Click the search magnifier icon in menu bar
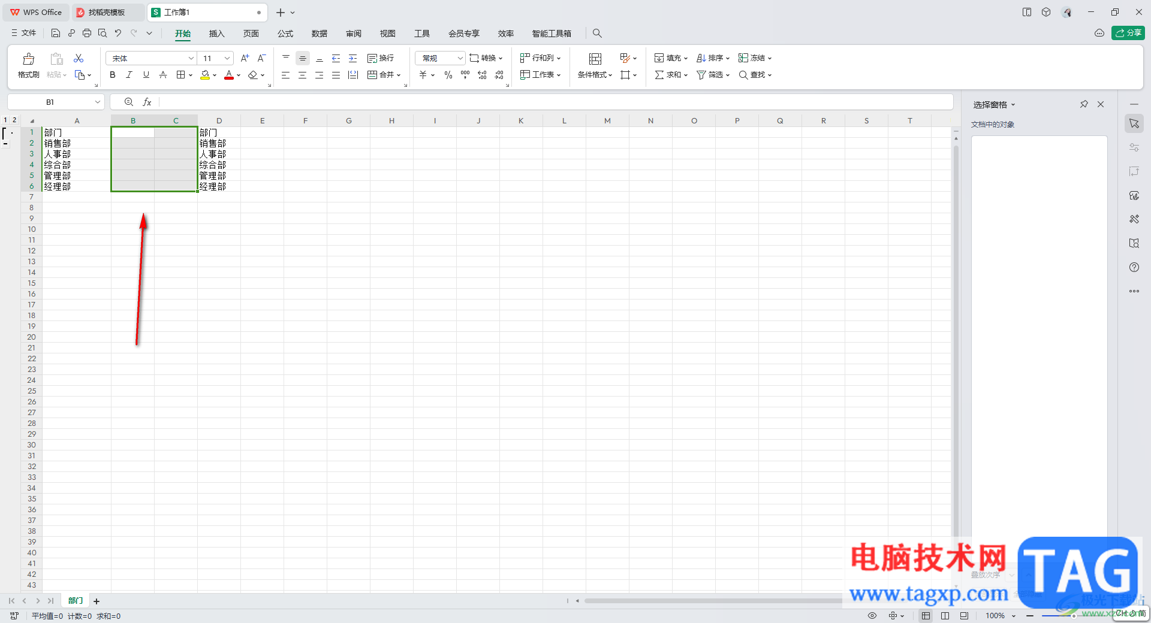 (x=597, y=33)
